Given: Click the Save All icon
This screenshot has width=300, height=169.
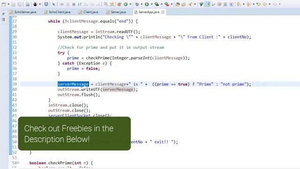Looking at the screenshot, I should click(x=19, y=4).
